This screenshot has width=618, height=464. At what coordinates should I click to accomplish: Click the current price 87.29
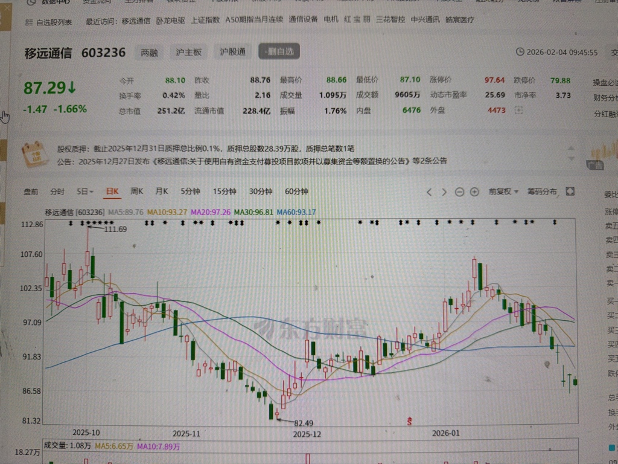click(x=45, y=88)
